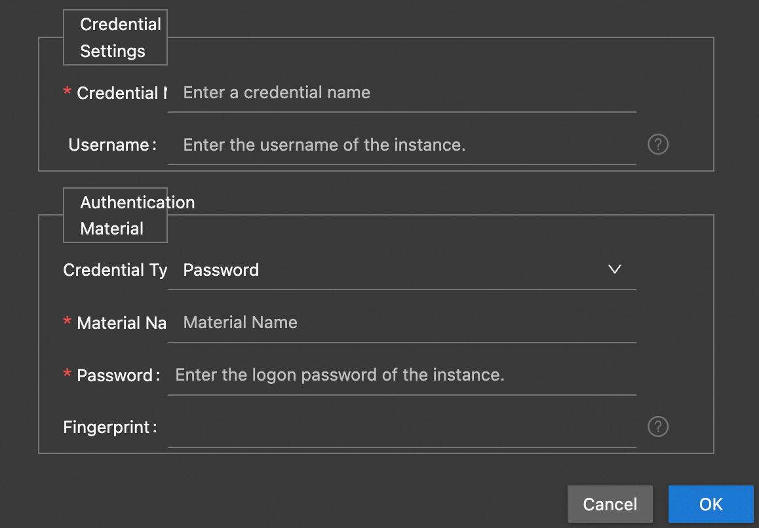
Task: Click the instance username input field
Action: tap(401, 145)
